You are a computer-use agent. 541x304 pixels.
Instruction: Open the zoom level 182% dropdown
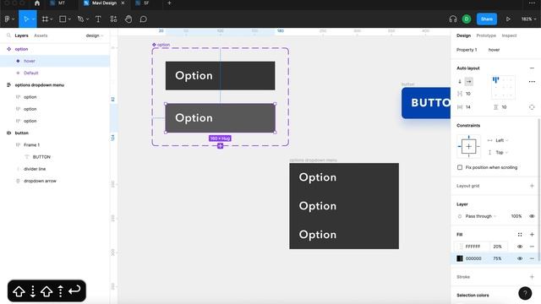point(528,19)
